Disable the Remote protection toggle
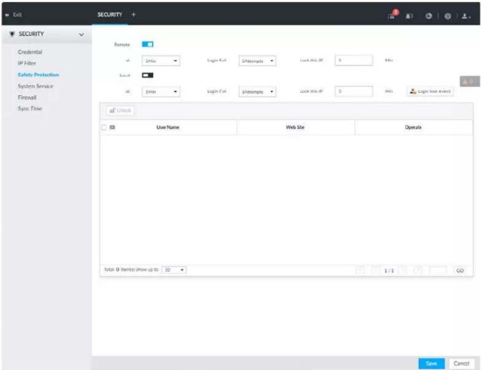Screen dimensions: 481x370 148,44
